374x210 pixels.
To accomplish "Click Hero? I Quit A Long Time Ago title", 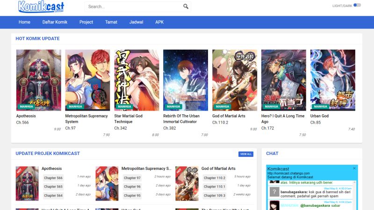I will (283, 119).
